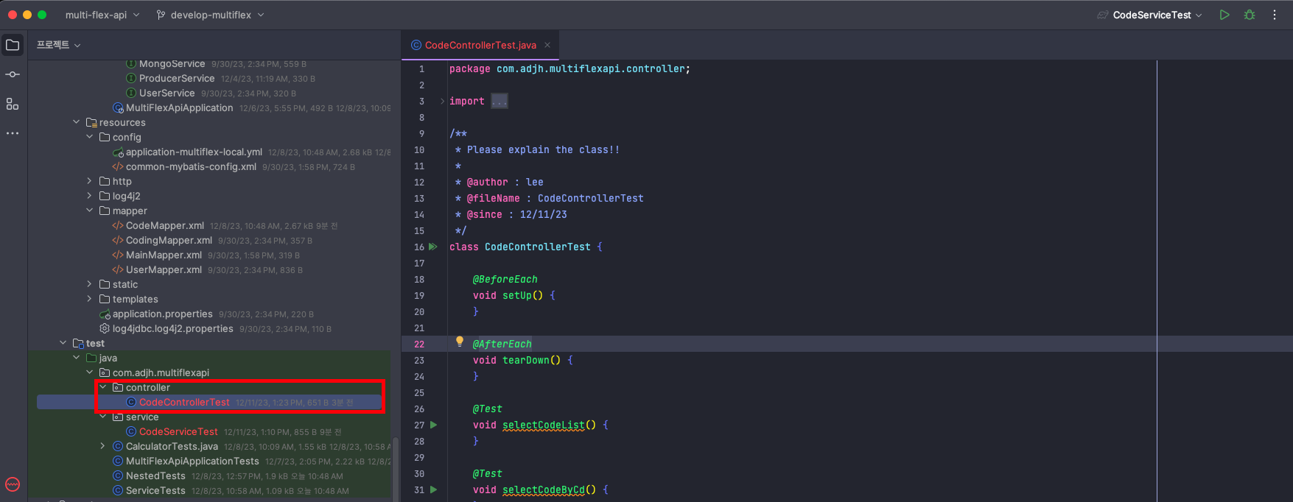The image size is (1293, 502).
Task: Click the package declaration on line 1
Action: click(x=570, y=68)
